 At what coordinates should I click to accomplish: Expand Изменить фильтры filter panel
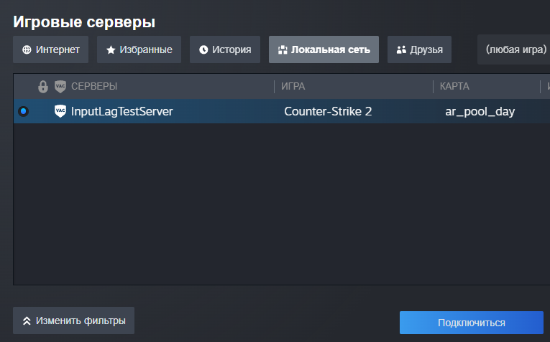(73, 320)
